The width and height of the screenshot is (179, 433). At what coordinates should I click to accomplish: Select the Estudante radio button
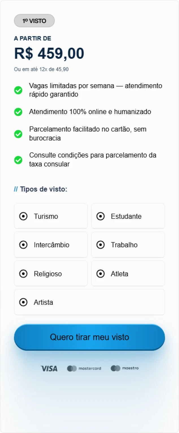(100, 216)
